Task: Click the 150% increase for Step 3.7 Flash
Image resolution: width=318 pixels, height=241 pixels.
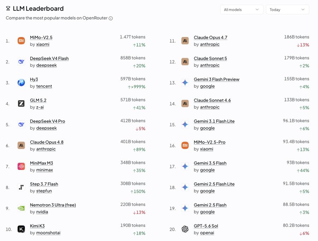Action: coord(138,192)
